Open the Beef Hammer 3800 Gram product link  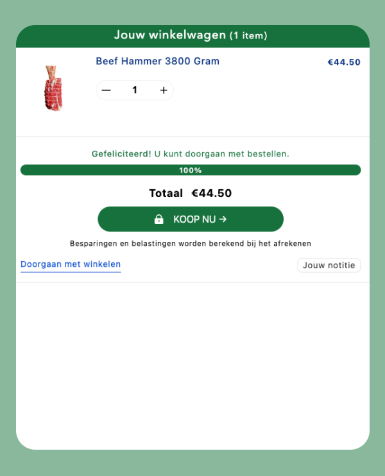point(158,61)
